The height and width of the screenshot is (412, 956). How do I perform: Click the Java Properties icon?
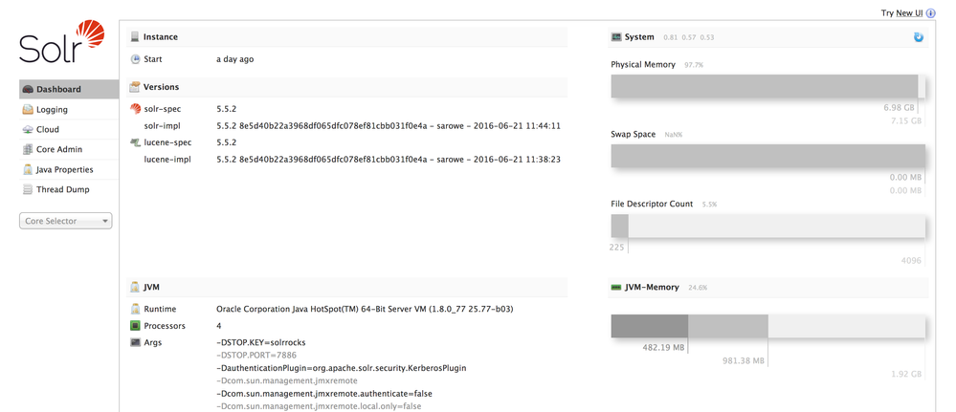pyautogui.click(x=28, y=170)
